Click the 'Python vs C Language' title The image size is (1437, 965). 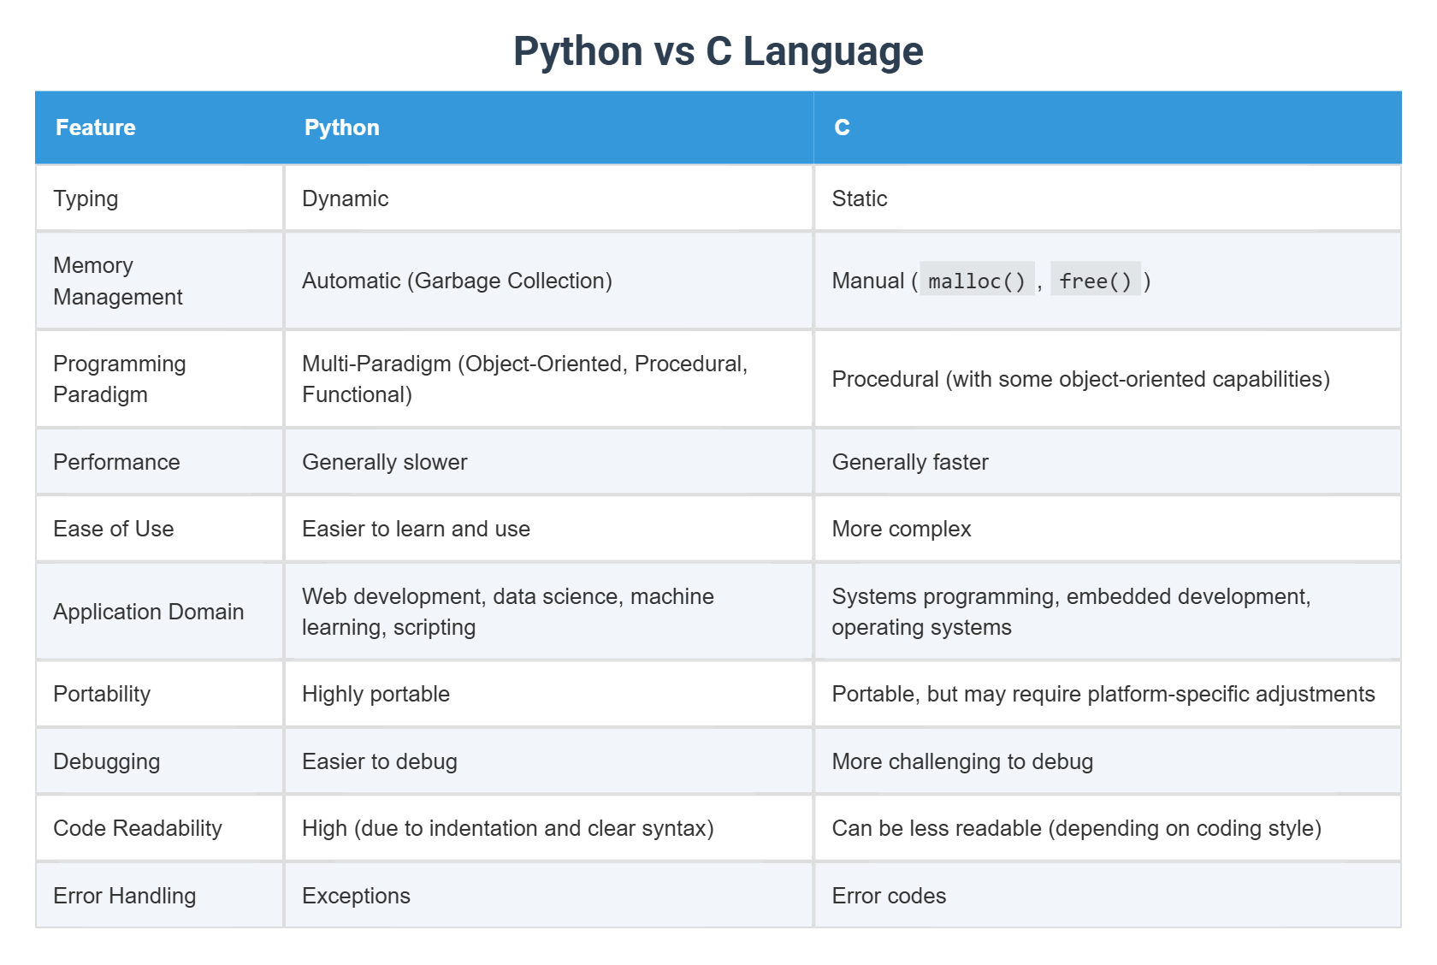pyautogui.click(x=718, y=51)
